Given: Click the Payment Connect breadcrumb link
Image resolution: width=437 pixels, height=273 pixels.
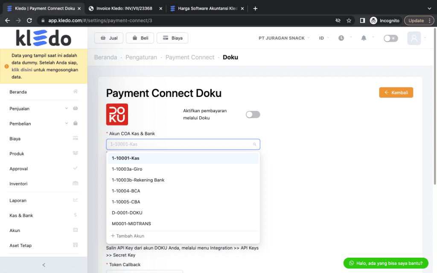Looking at the screenshot, I should click(x=190, y=57).
